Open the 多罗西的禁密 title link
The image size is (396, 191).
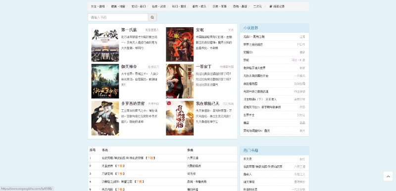[133, 104]
